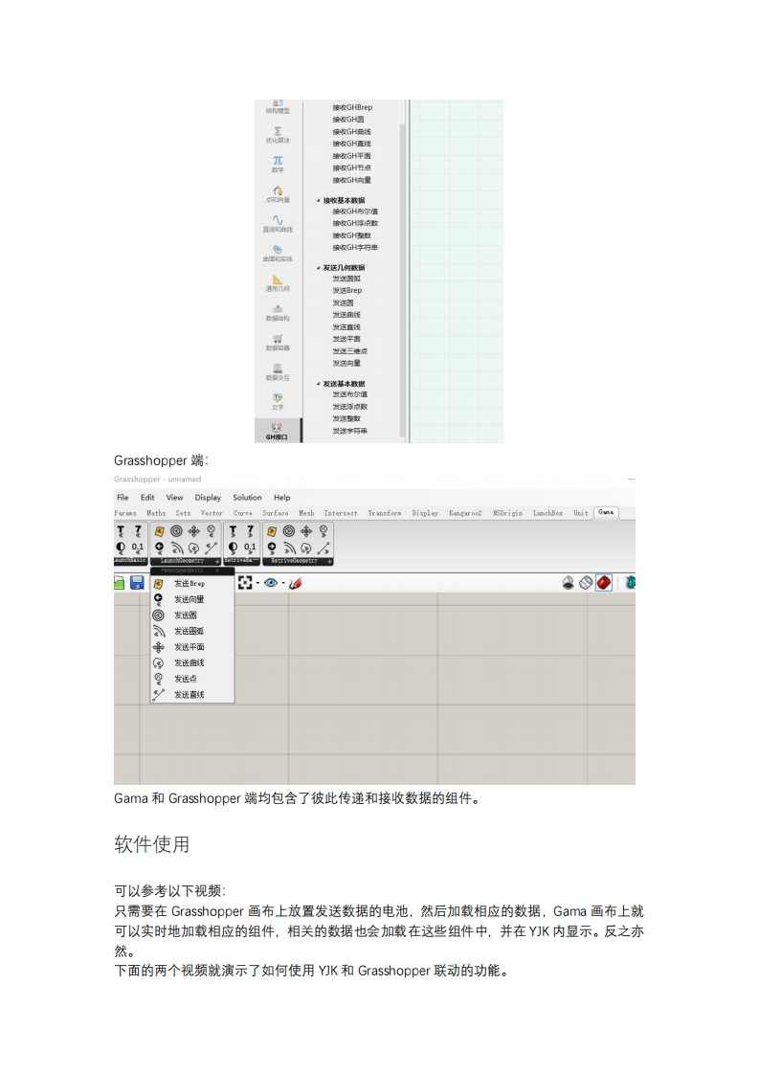The width and height of the screenshot is (759, 1074).
Task: Select 发送浮点数 in the component list
Action: pyautogui.click(x=349, y=407)
